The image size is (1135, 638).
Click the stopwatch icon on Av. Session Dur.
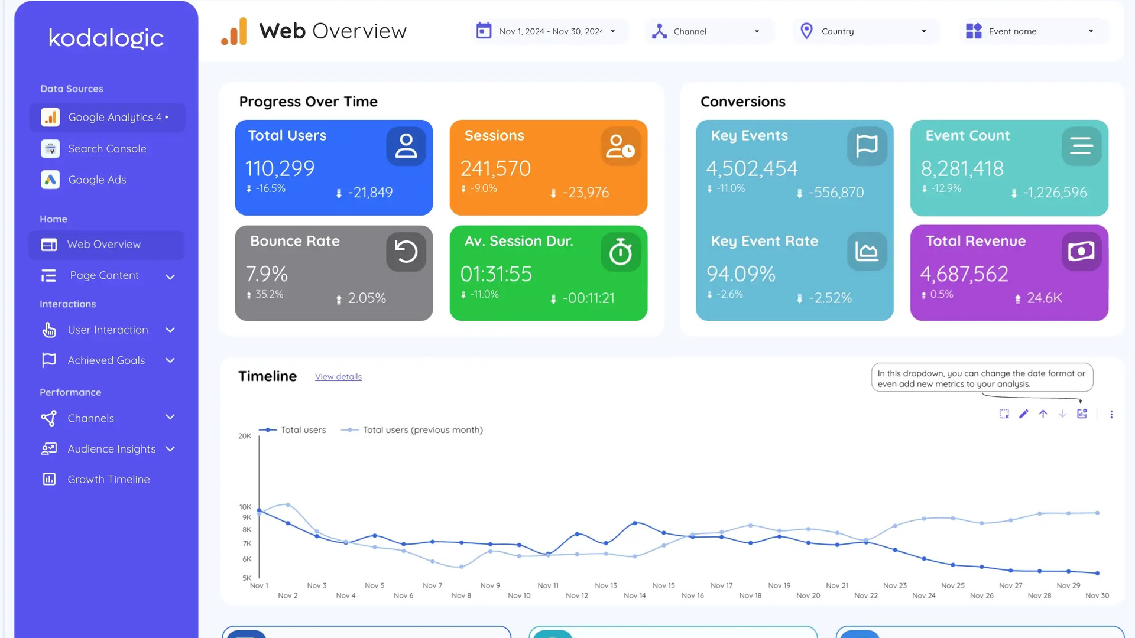[621, 252]
